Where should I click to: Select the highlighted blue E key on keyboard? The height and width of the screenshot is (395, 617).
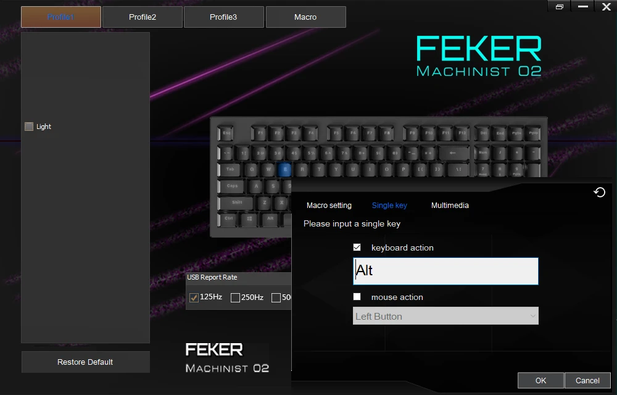click(x=285, y=170)
